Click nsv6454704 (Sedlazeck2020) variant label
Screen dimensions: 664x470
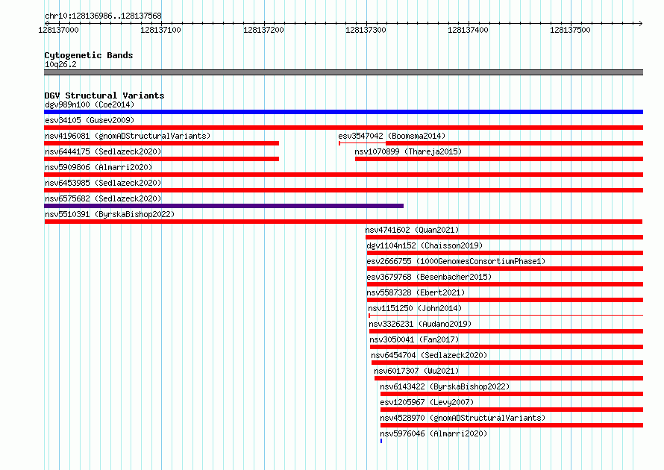(x=429, y=355)
